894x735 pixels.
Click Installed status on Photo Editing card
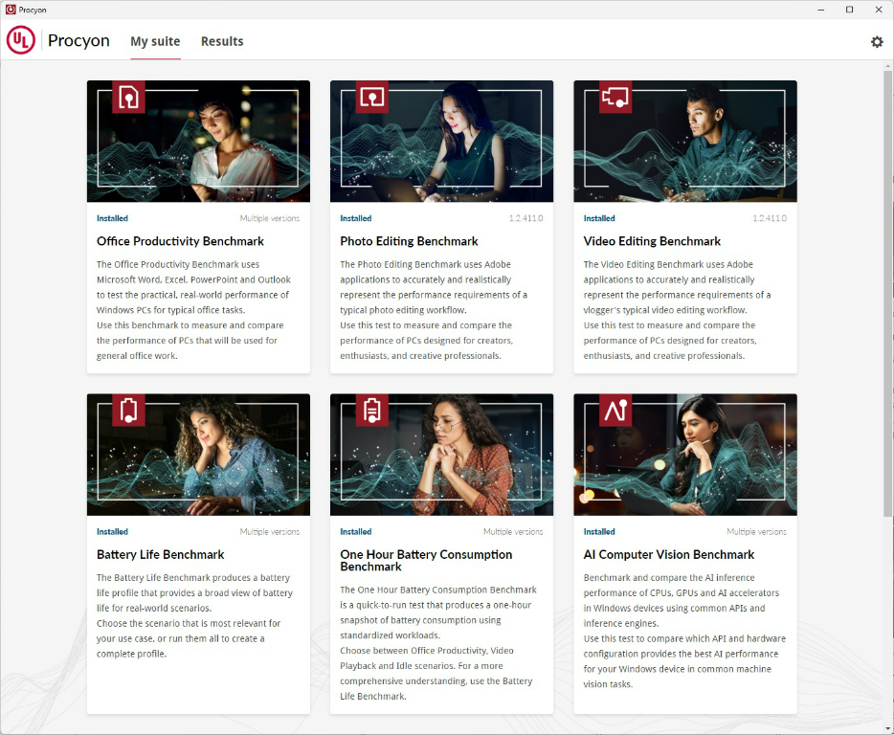coord(356,218)
